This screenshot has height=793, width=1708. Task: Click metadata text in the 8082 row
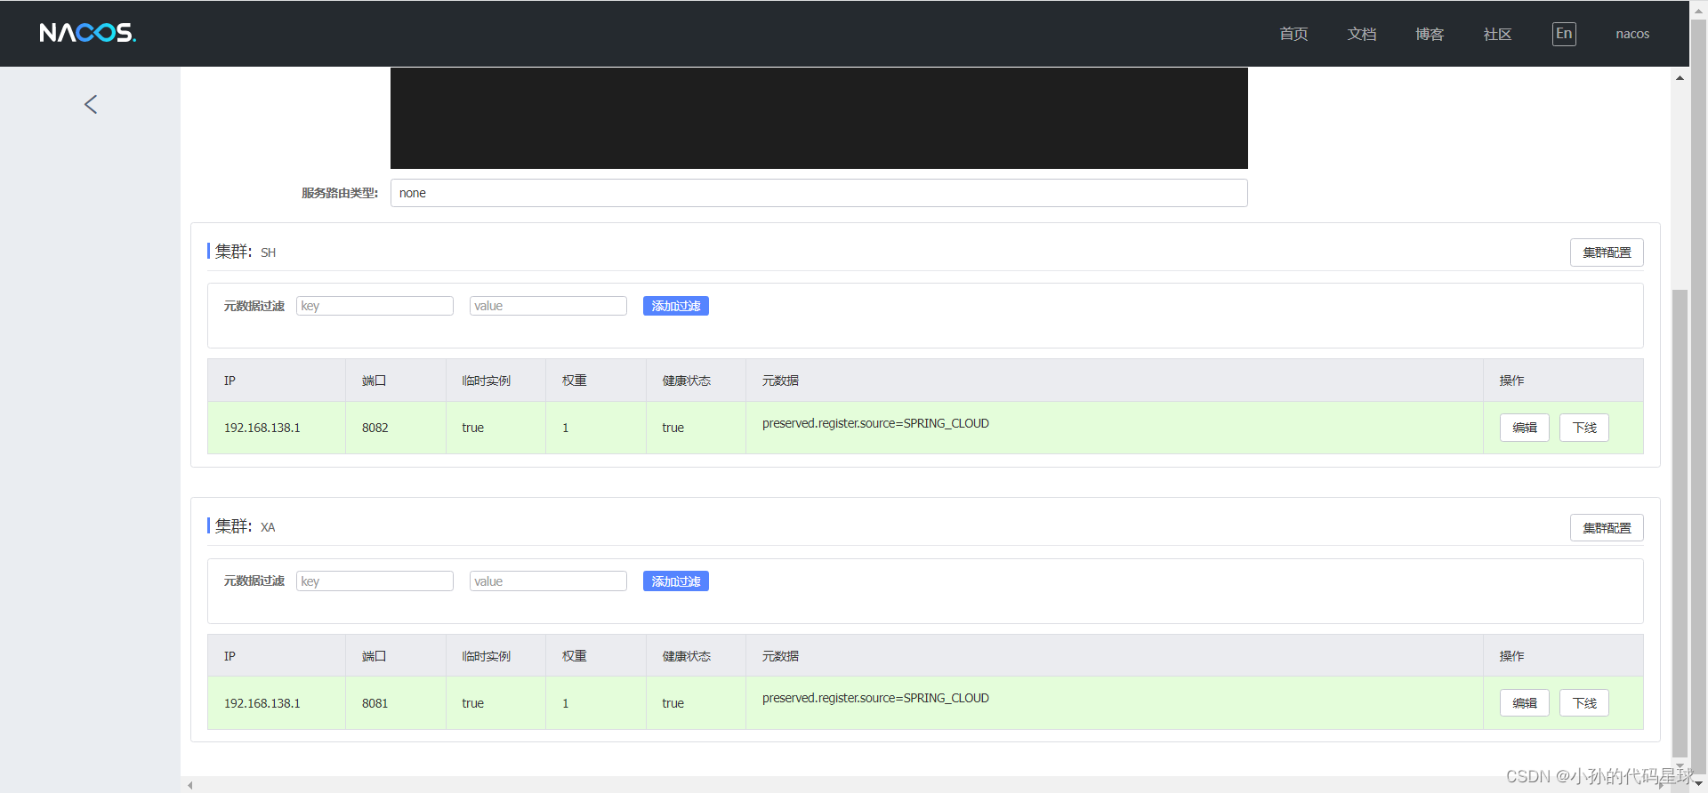(x=875, y=423)
